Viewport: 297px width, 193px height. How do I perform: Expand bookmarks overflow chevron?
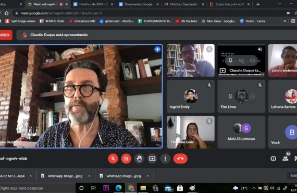click(x=284, y=21)
